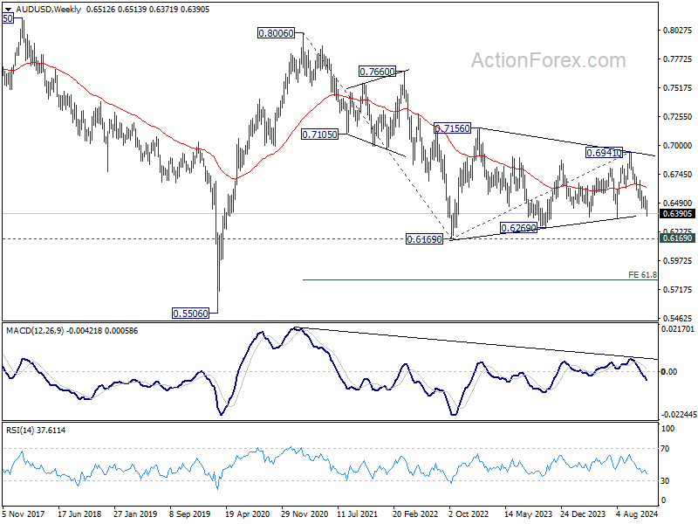698x524 pixels.
Task: Click the 0.67450 price axis value
Action: pos(678,174)
